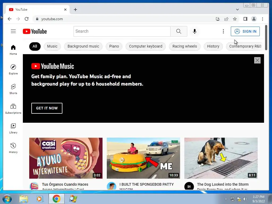This screenshot has width=272, height=204.
Task: Click into the Search field
Action: point(122,31)
